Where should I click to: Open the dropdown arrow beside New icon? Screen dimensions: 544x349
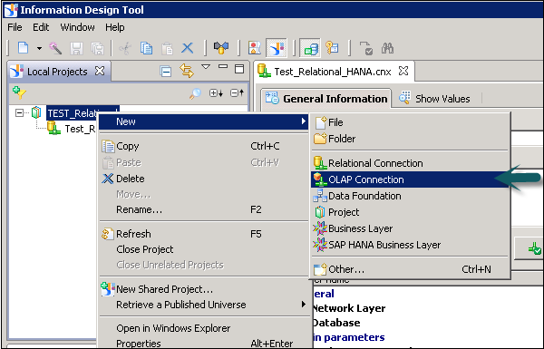tap(39, 48)
